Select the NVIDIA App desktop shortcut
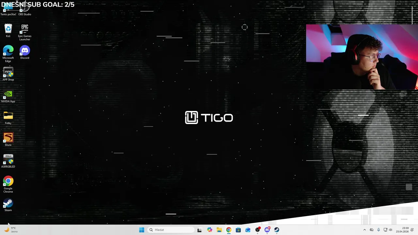The image size is (418, 235). [x=8, y=96]
